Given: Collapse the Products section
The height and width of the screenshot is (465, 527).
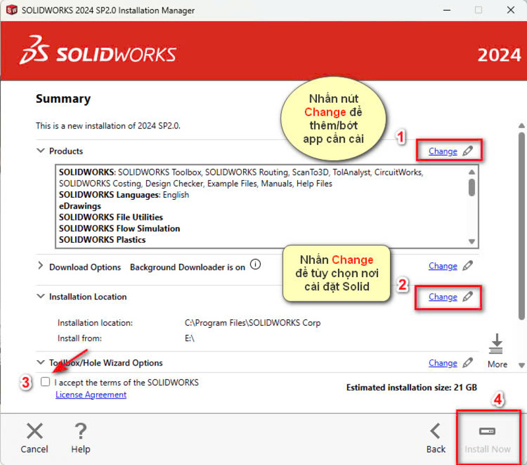Looking at the screenshot, I should [x=41, y=151].
